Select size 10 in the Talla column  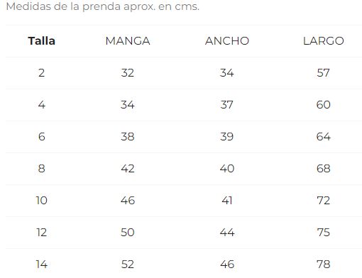(42, 201)
